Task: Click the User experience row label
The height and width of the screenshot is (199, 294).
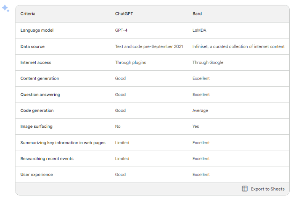Action: pos(37,175)
